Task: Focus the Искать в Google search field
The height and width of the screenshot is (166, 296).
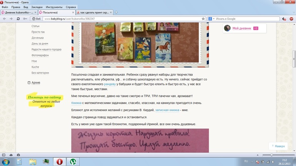Action: (x=247, y=19)
